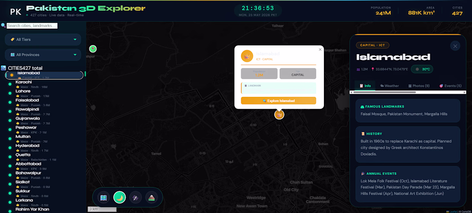Click the CAPITAL · ICT badge

coord(372,45)
